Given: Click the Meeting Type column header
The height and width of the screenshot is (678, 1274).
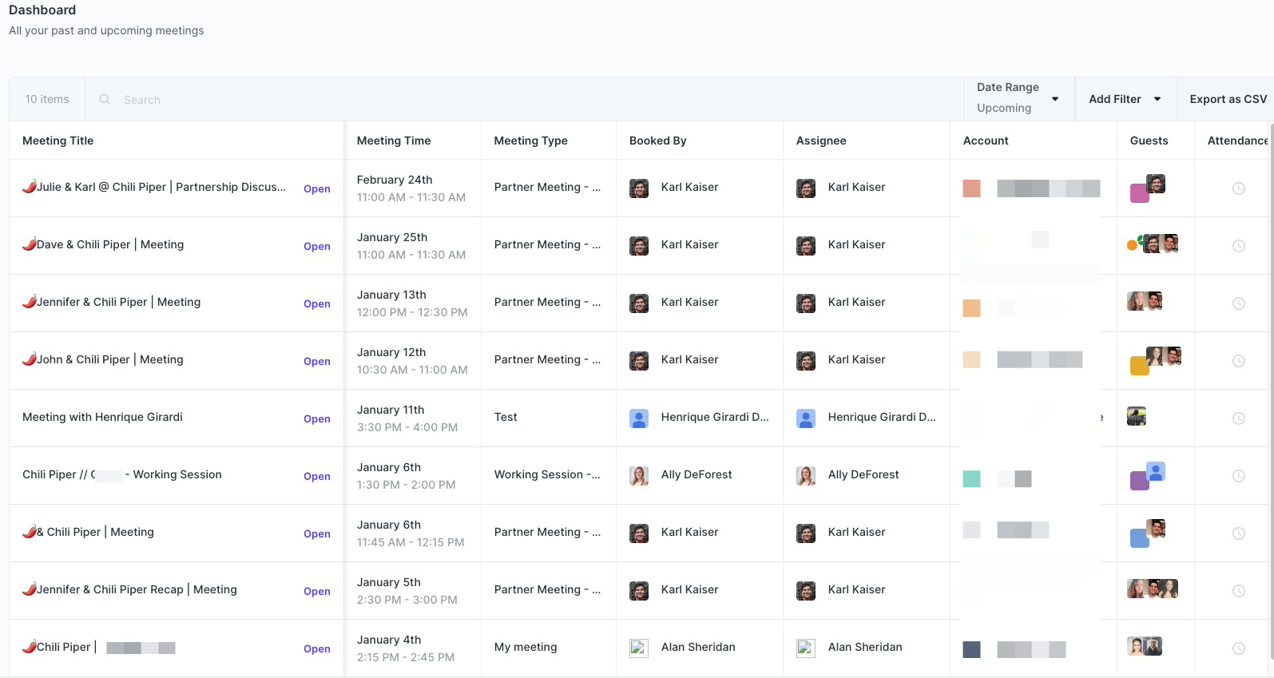Looking at the screenshot, I should click(530, 141).
